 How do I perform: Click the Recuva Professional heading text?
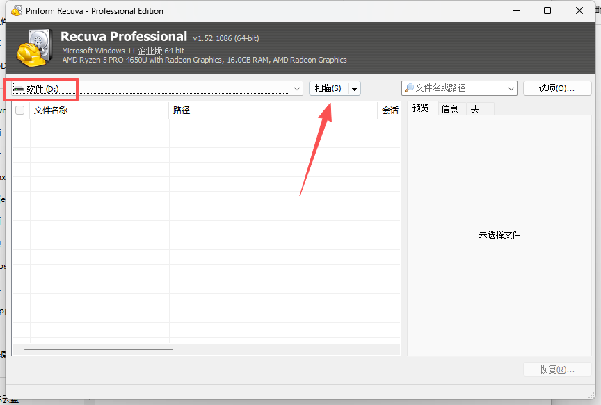pyautogui.click(x=124, y=36)
